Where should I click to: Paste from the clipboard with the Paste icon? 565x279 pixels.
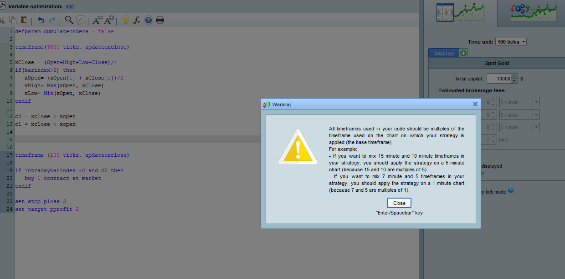click(x=24, y=20)
